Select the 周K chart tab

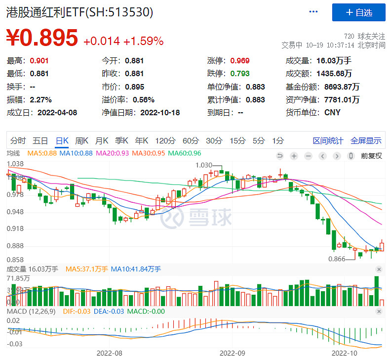point(81,141)
